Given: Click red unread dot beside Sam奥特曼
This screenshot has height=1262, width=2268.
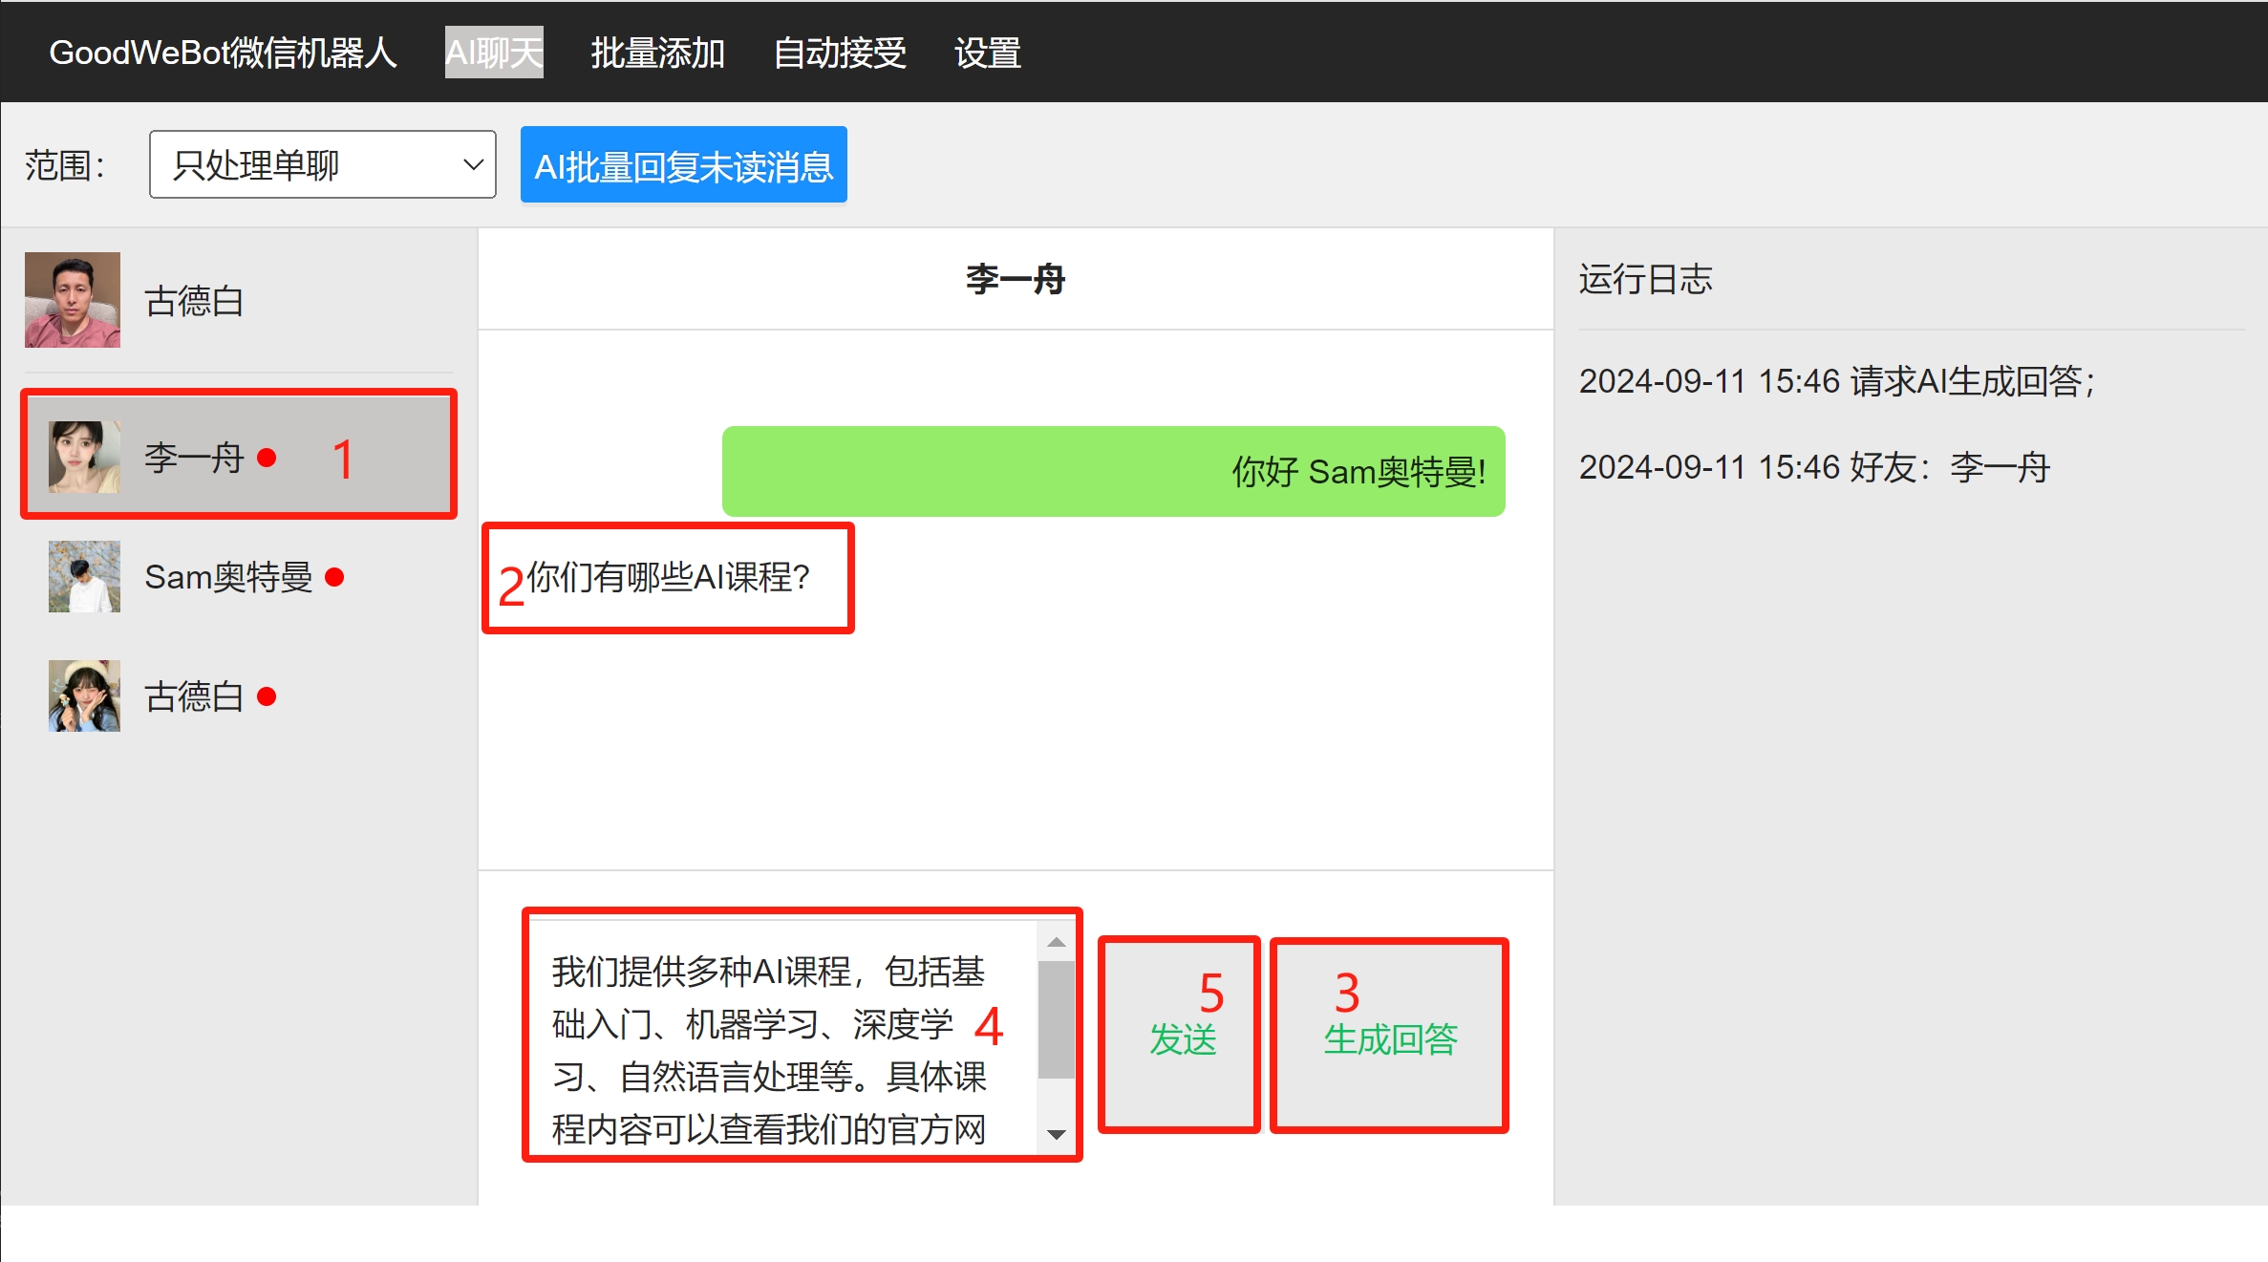Looking at the screenshot, I should click(334, 577).
